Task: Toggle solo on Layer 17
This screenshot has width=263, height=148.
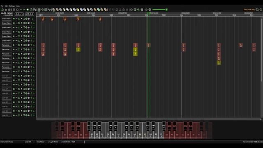Action: pyautogui.click(x=21, y=89)
